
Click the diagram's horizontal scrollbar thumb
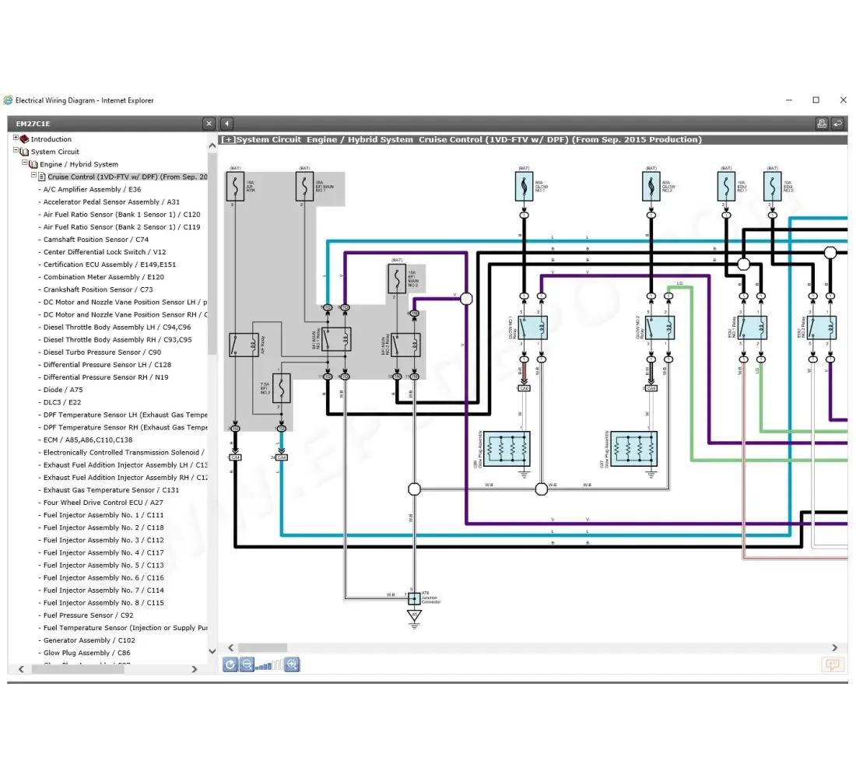tap(262, 647)
